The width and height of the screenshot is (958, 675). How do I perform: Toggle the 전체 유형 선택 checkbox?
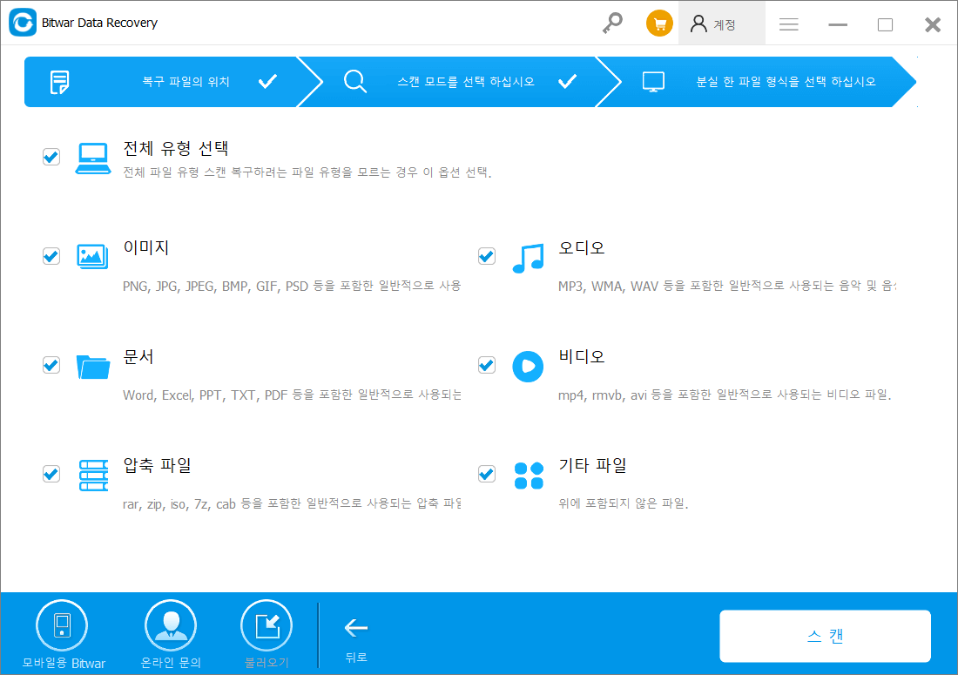click(x=51, y=157)
